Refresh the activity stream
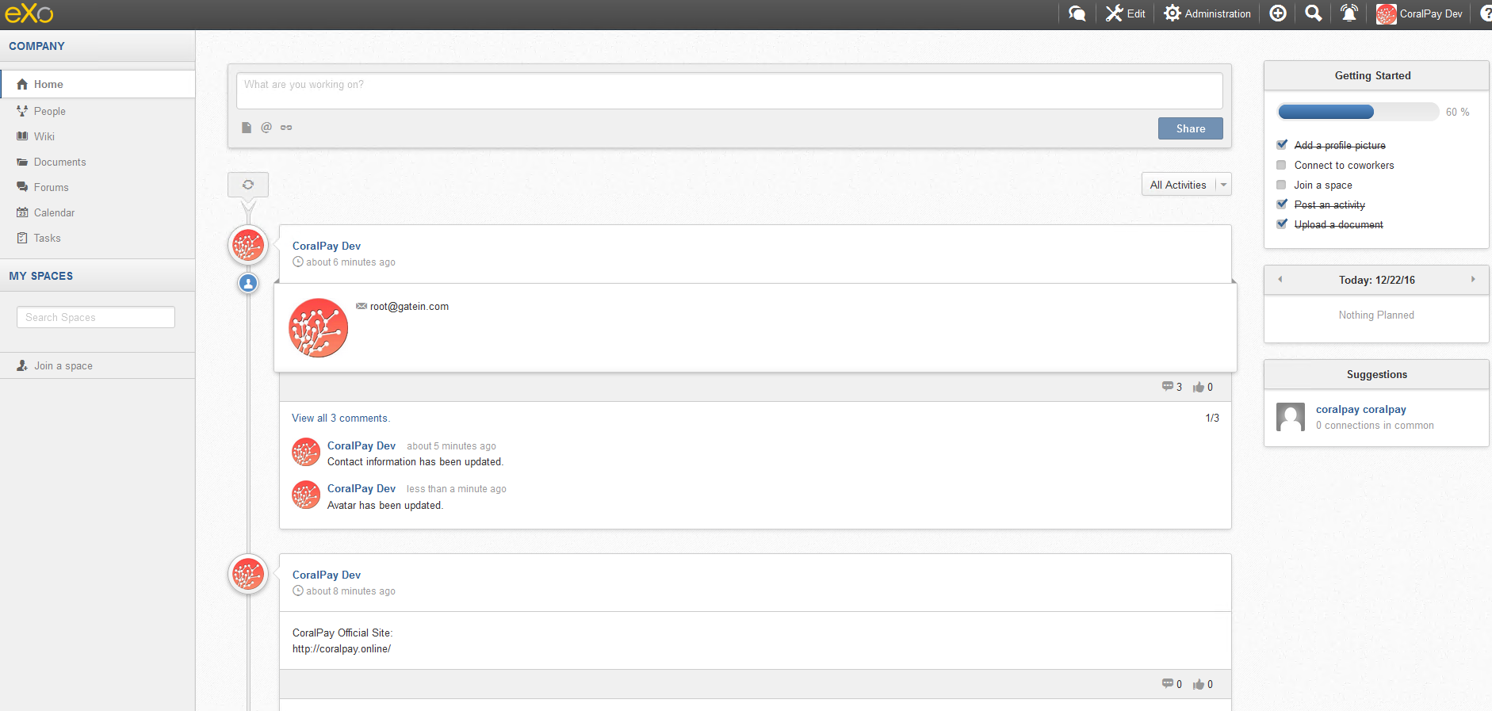This screenshot has width=1492, height=711. click(248, 185)
